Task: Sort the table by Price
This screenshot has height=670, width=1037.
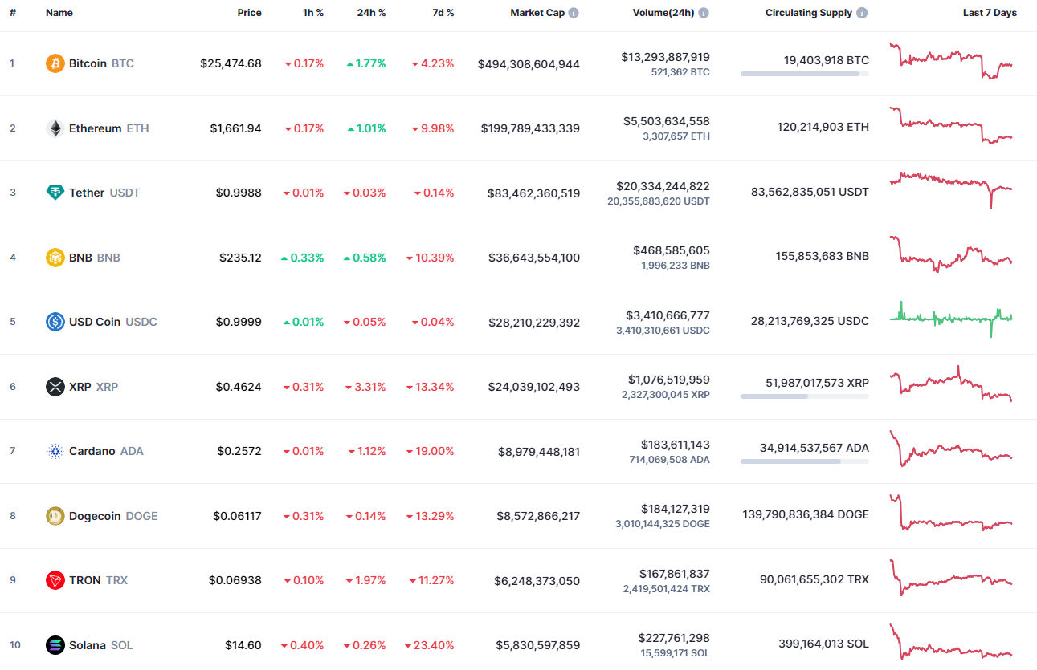Action: [x=249, y=12]
